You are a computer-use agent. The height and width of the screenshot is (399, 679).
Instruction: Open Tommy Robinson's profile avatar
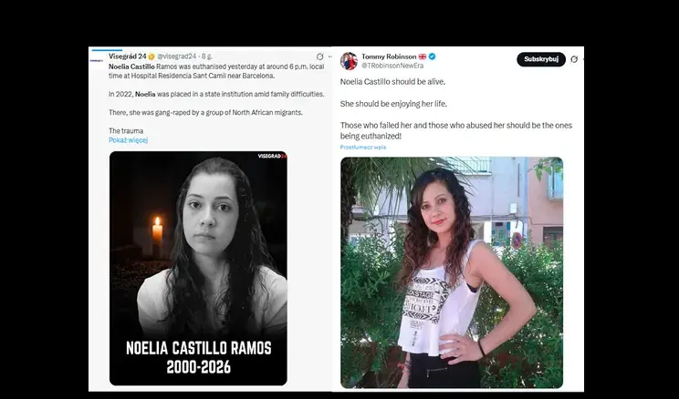(x=349, y=61)
